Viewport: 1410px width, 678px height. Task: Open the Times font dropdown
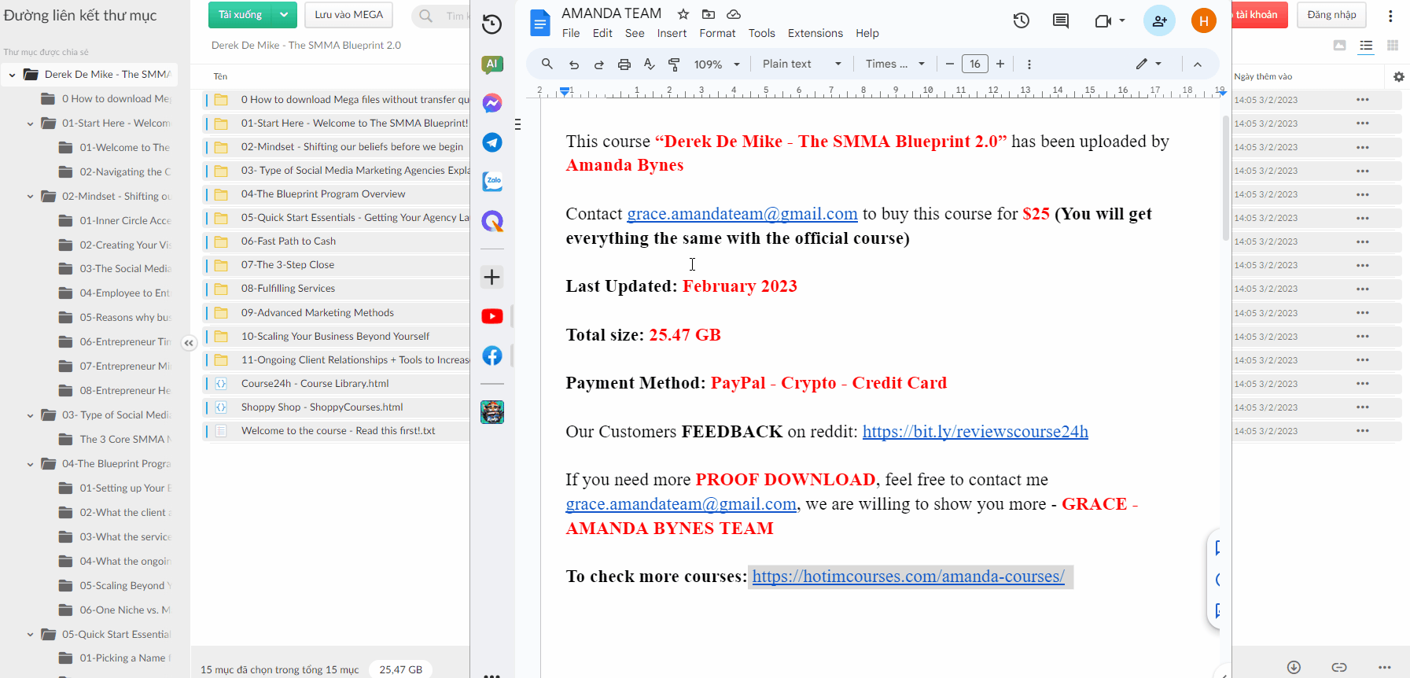[895, 64]
